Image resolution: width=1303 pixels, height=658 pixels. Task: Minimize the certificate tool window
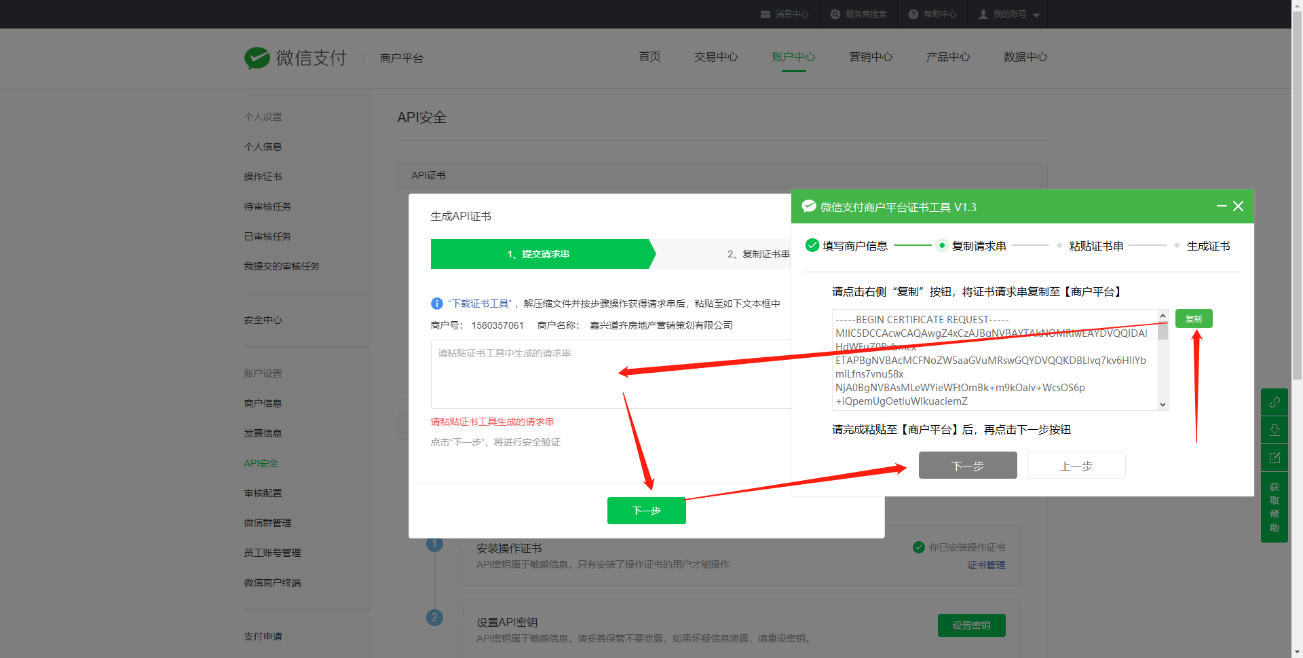pos(1222,206)
